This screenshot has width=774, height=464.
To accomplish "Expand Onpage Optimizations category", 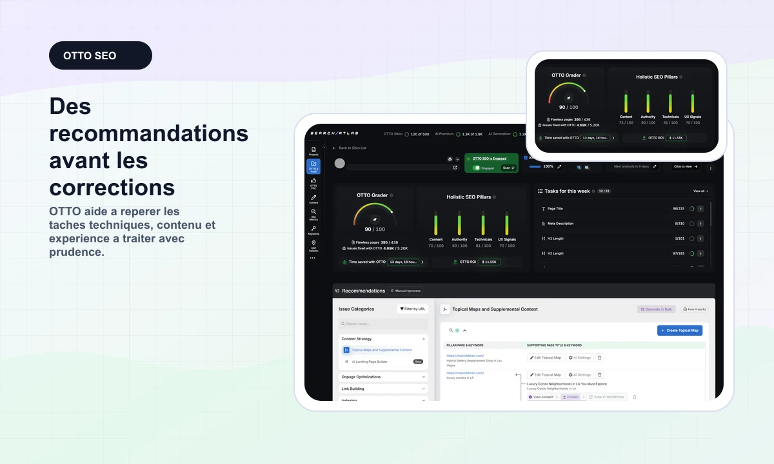I will pos(424,377).
